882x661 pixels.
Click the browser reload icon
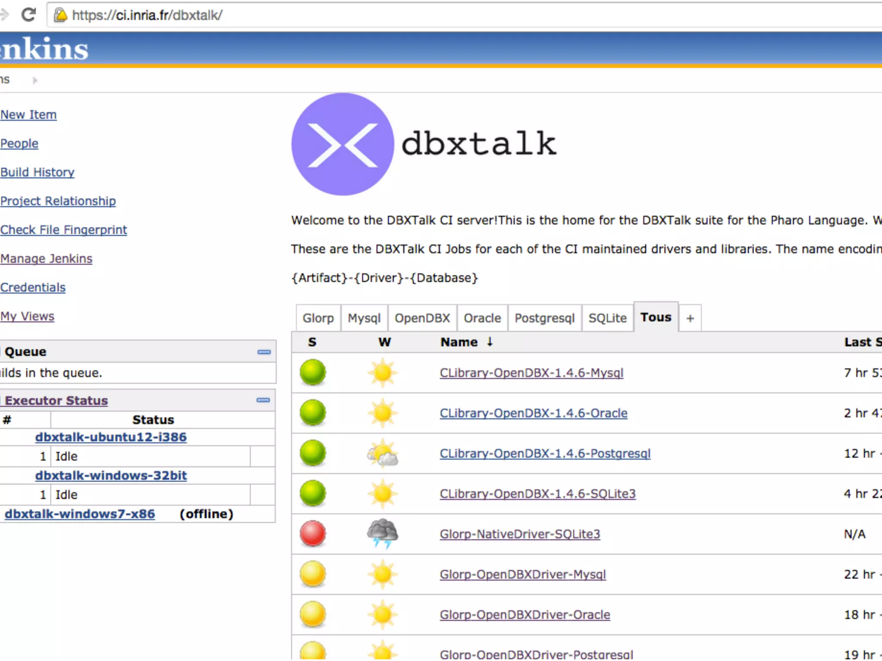(x=28, y=15)
